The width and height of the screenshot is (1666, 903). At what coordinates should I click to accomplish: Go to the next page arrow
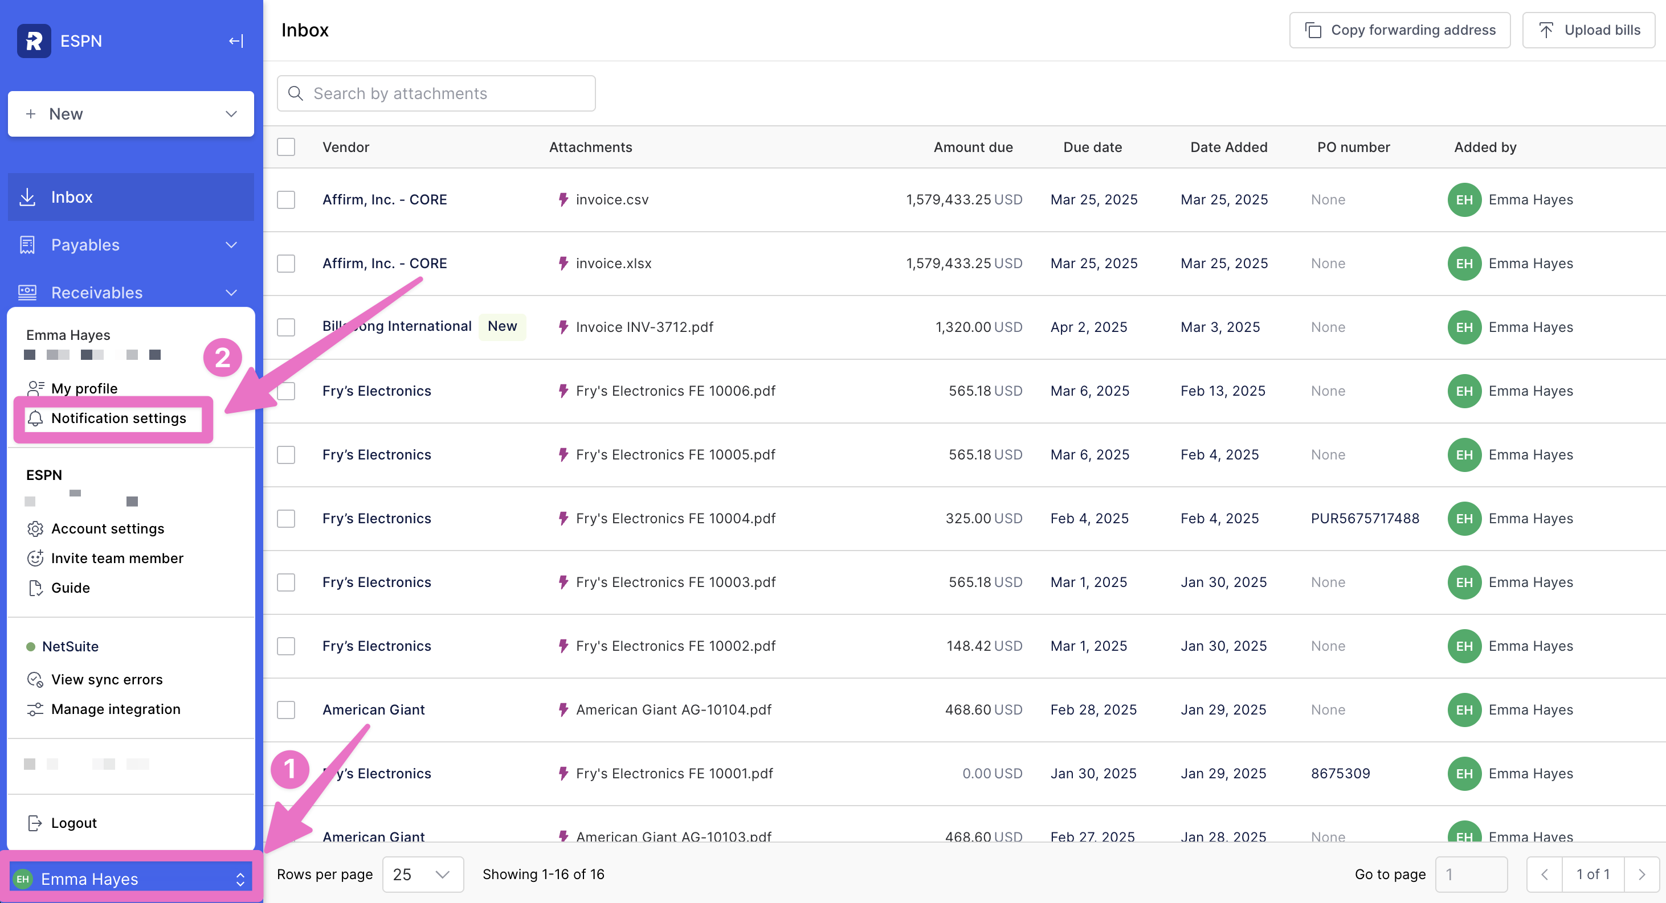tap(1641, 875)
